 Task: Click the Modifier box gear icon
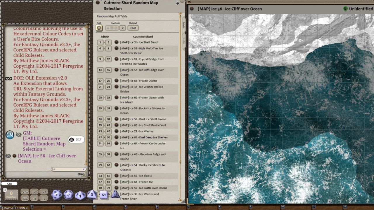(4, 190)
